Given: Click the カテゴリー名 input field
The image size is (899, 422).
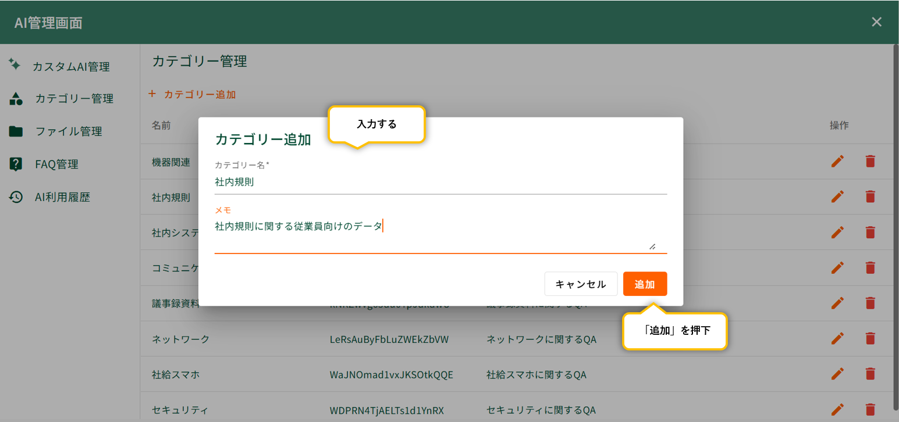Looking at the screenshot, I should pos(440,182).
